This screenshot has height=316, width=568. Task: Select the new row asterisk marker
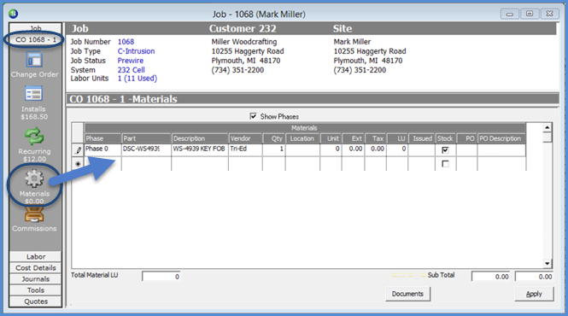click(x=78, y=164)
